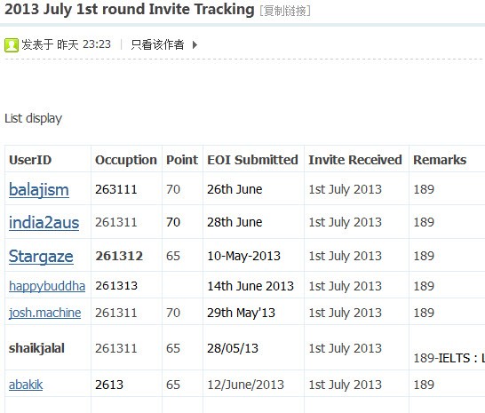
Task: Click the UserID column header
Action: (x=30, y=160)
